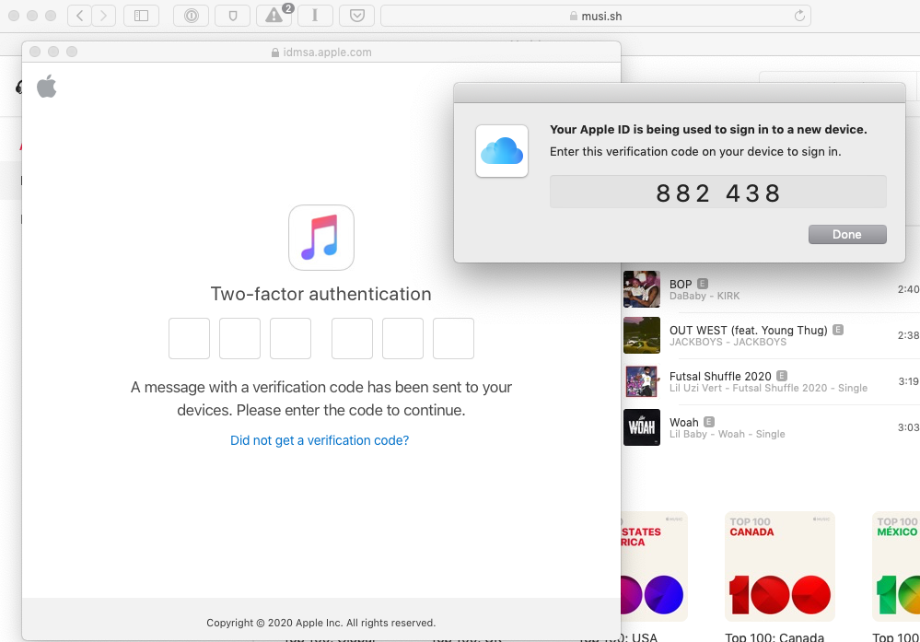Click the DaBaby - KIRK subtitle

(705, 297)
